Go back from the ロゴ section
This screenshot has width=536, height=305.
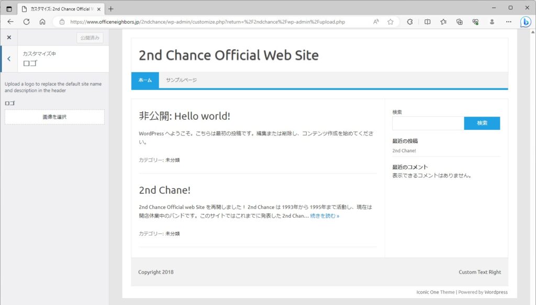[9, 59]
